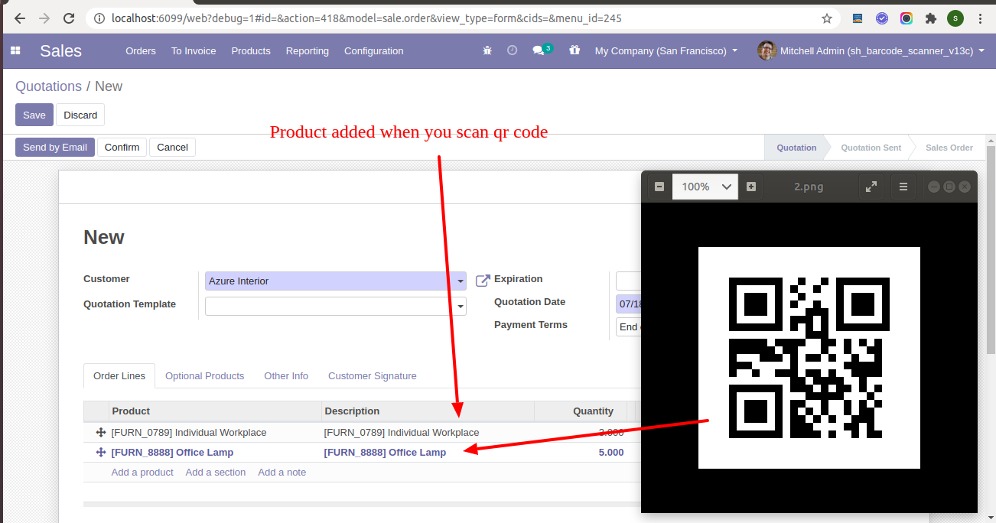Click the debug bug icon
This screenshot has width=996, height=523.
click(487, 50)
